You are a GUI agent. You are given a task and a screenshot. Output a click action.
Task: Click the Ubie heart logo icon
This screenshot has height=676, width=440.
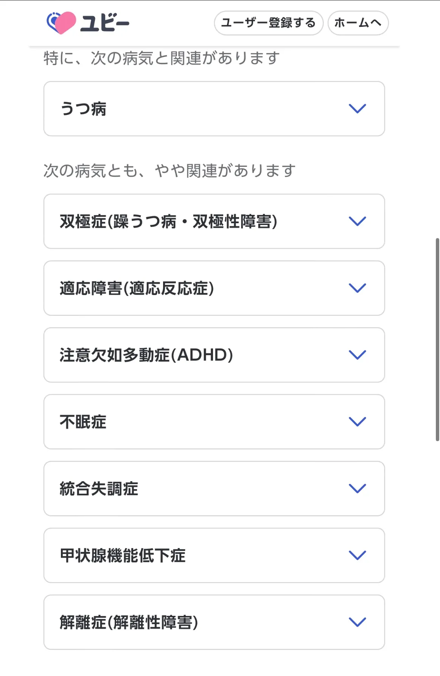click(x=61, y=23)
